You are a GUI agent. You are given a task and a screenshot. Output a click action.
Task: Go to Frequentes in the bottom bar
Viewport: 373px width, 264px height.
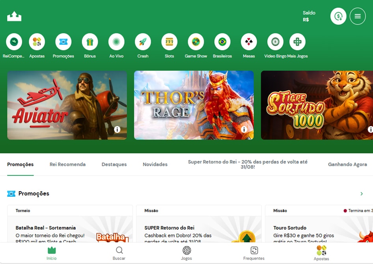254,253
